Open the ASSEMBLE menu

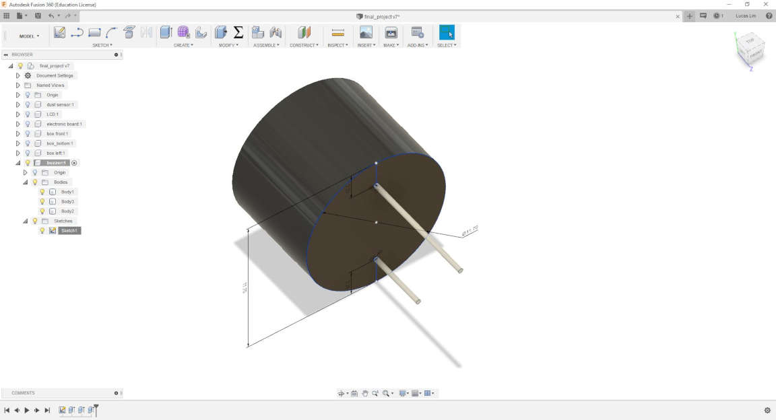(x=266, y=45)
